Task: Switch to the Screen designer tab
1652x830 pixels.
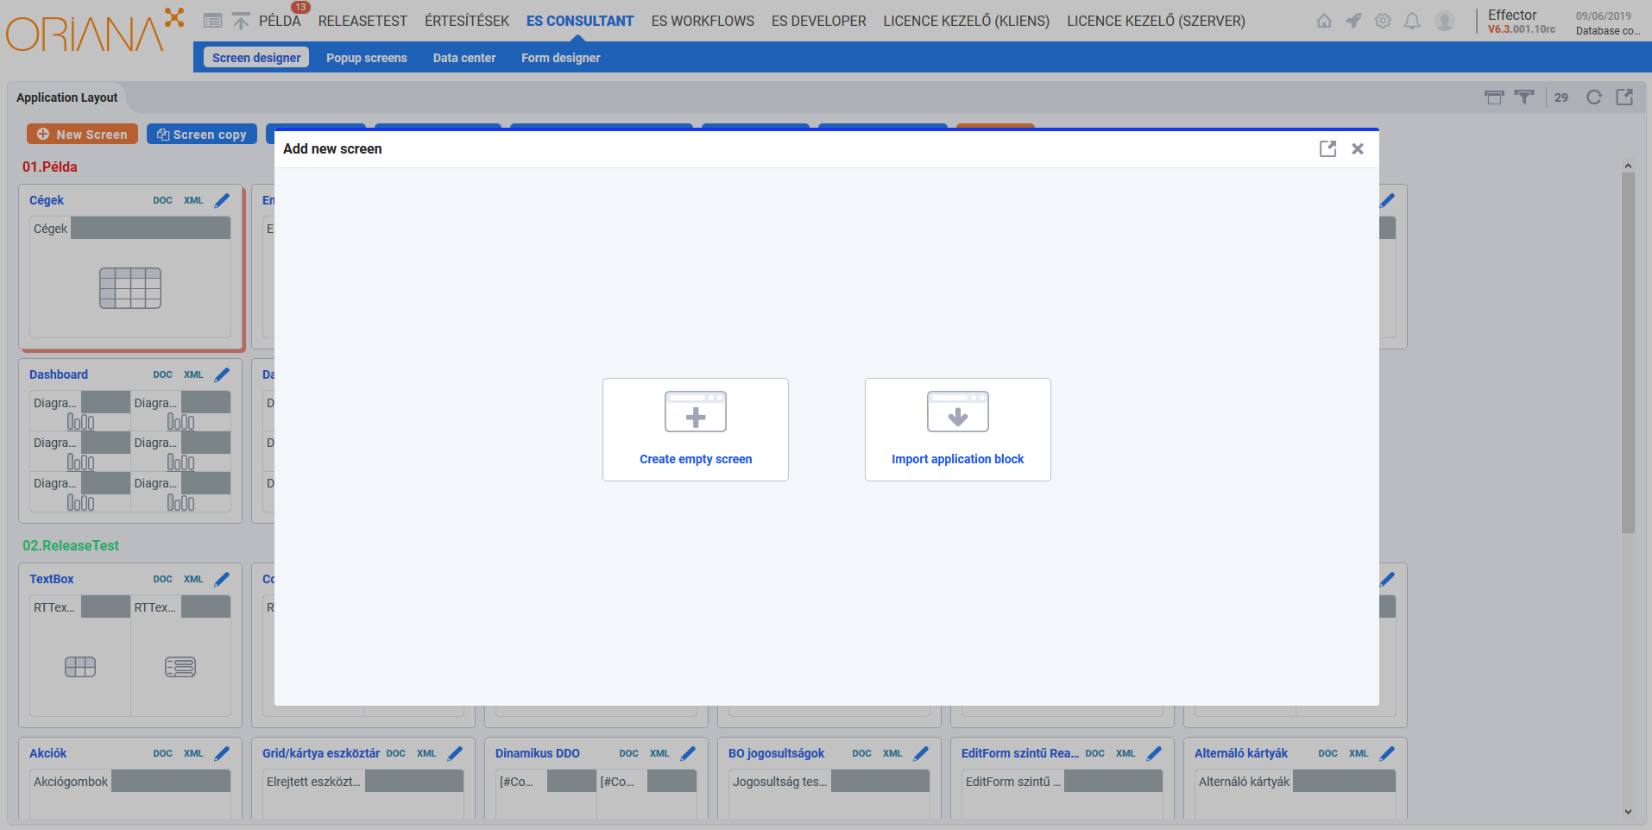Action: 256,58
